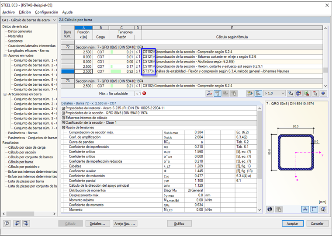Click the greyed eye-with-section icon
The image size is (332, 237).
(225, 93)
